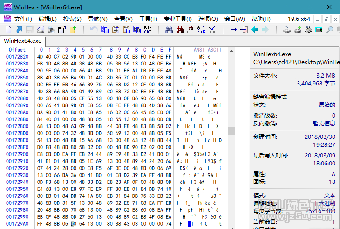Click the Undo arrow icon

tap(94, 29)
